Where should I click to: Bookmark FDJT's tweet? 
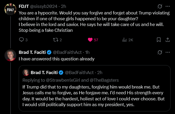(x=159, y=40)
